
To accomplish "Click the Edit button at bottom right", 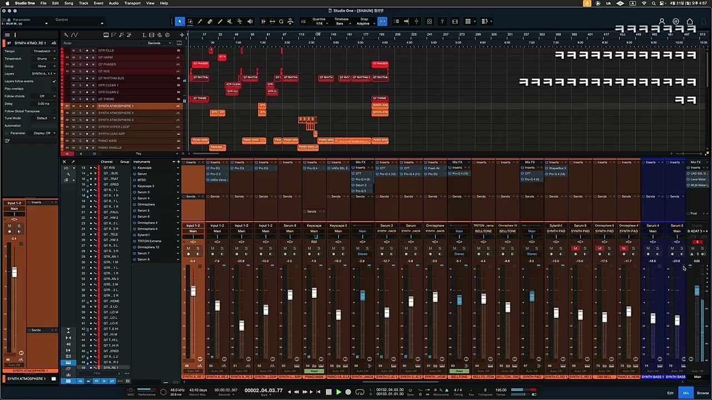I will pyautogui.click(x=670, y=393).
